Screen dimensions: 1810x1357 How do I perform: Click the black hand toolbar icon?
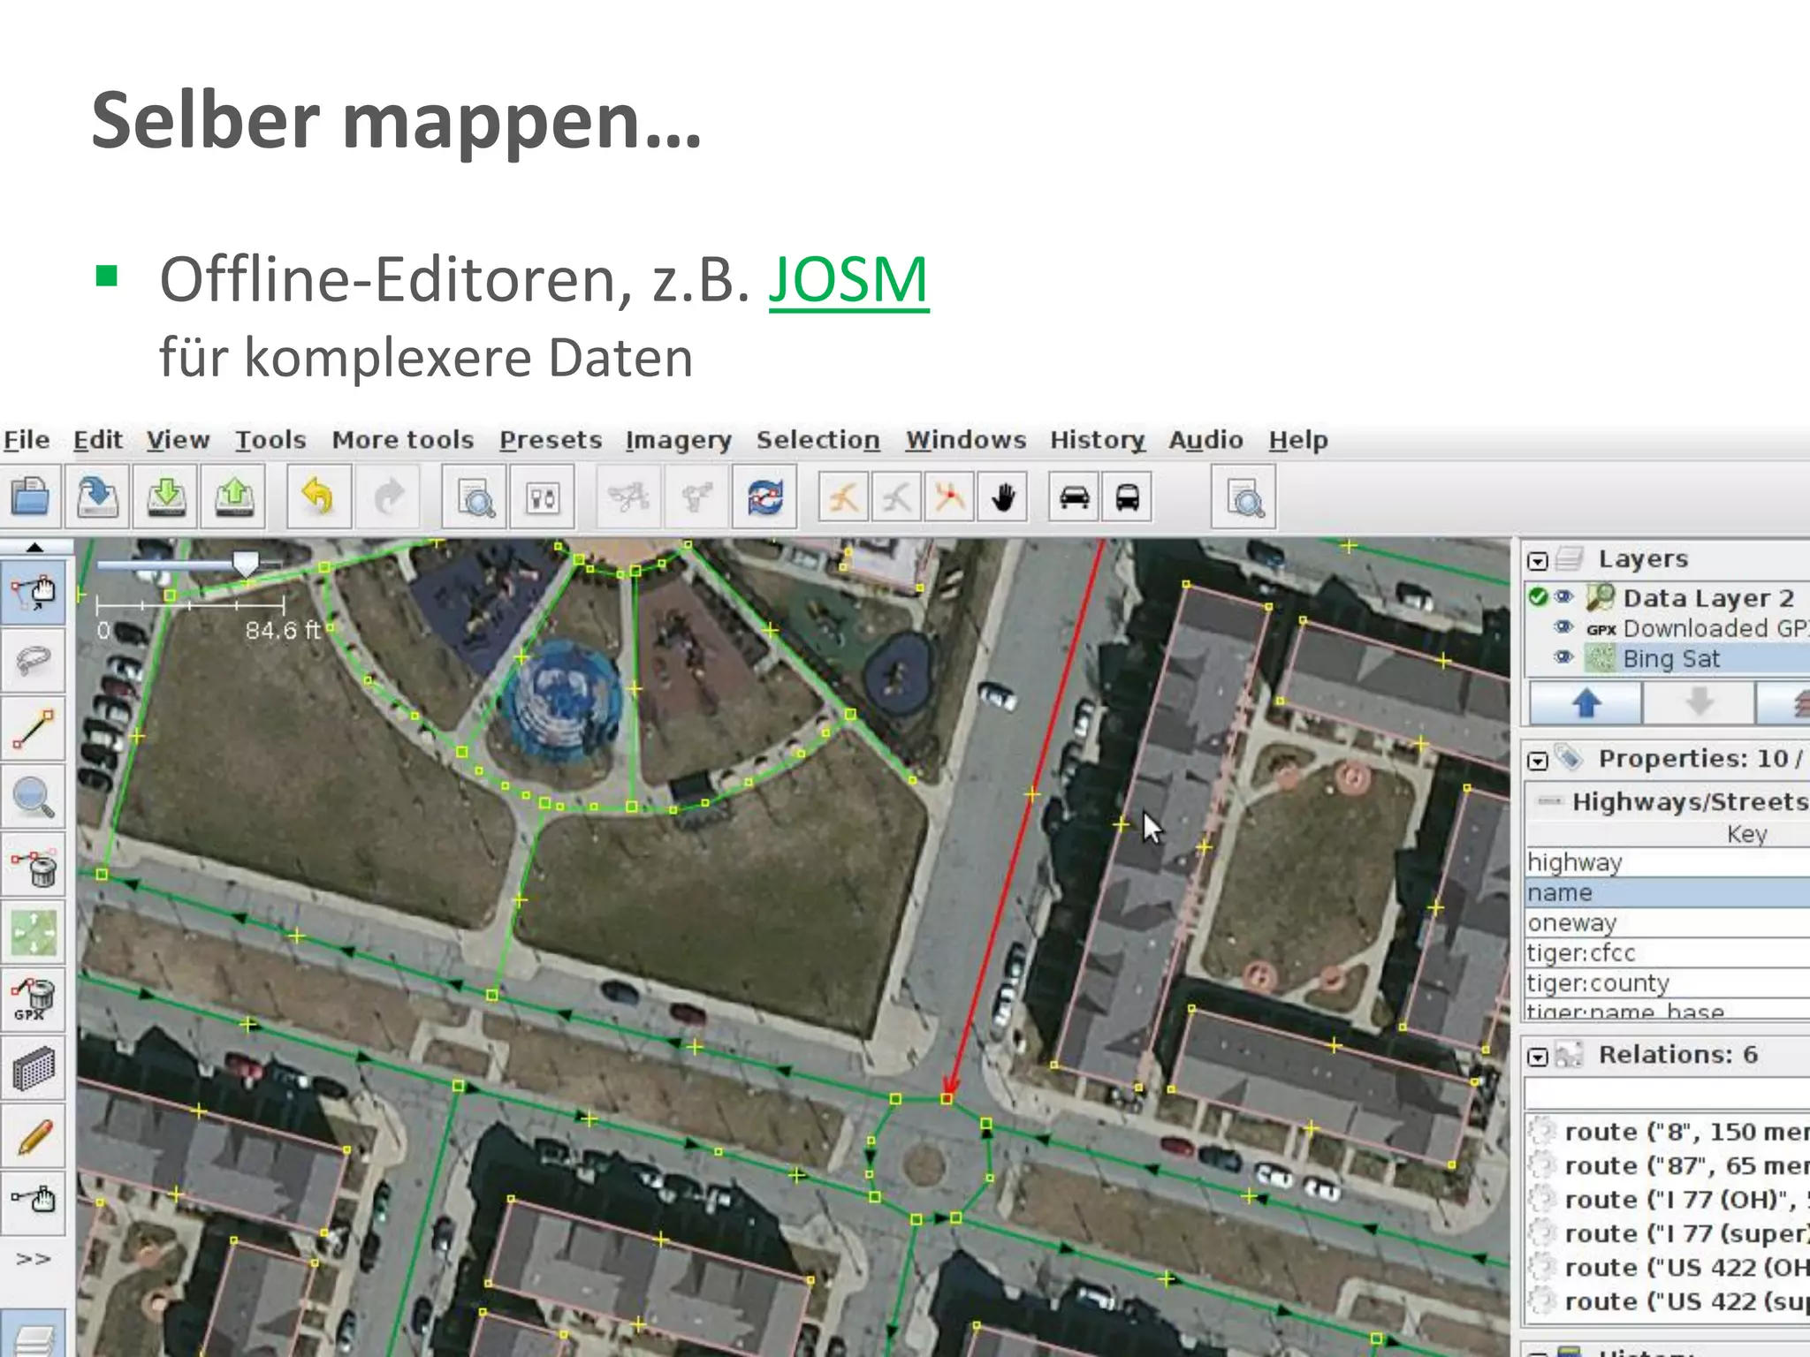[1002, 497]
